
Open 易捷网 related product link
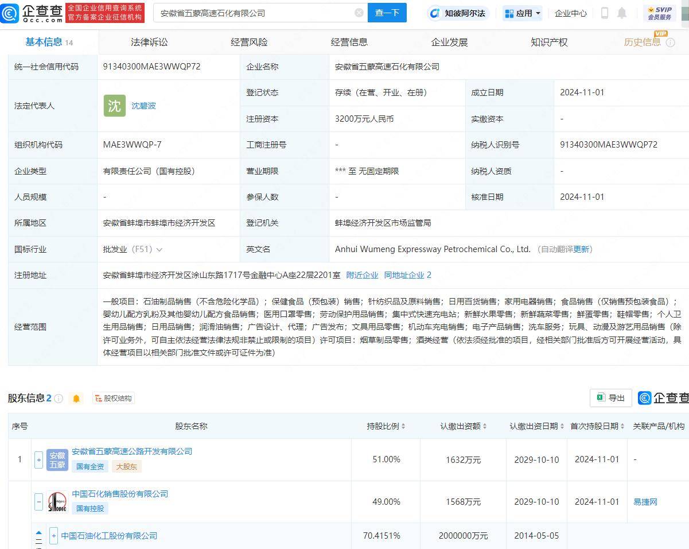645,502
